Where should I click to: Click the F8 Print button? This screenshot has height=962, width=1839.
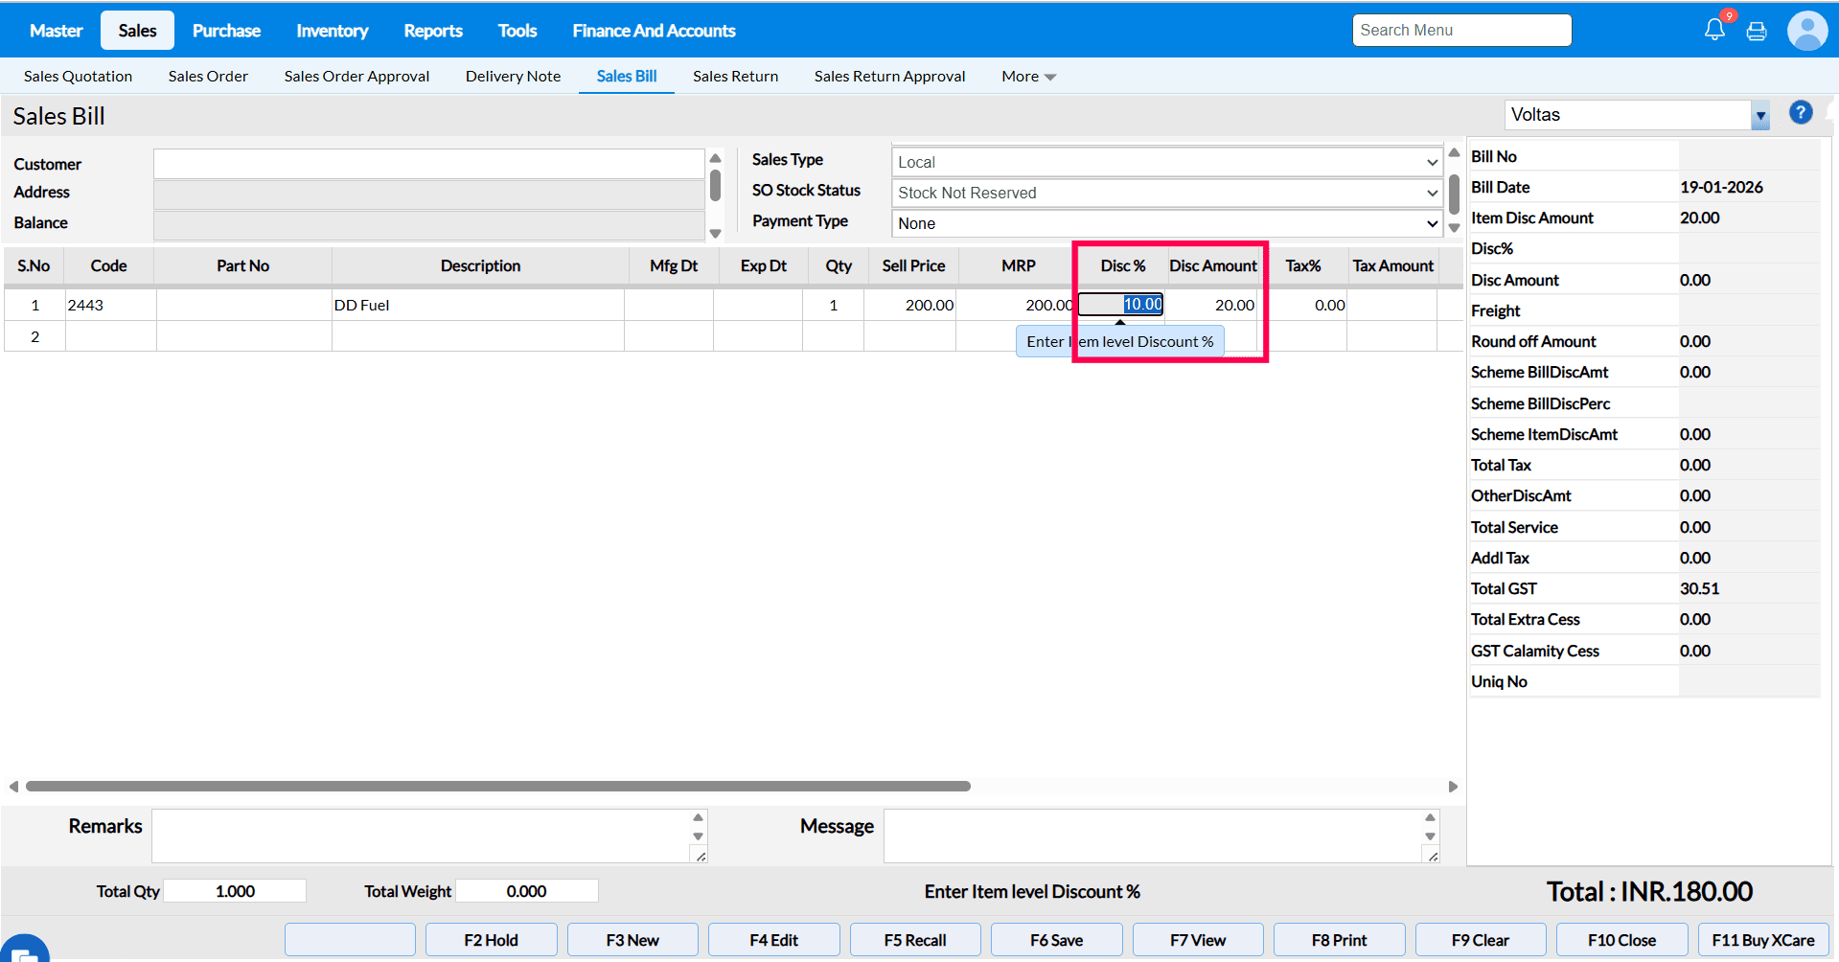(1339, 940)
